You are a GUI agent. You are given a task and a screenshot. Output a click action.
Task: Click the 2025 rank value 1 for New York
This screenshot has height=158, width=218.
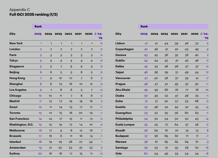point(41,43)
